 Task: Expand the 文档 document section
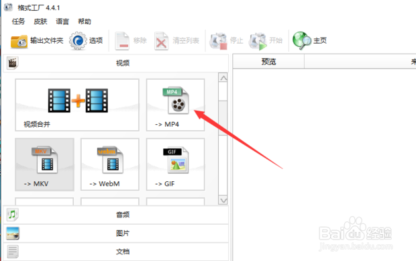(x=115, y=252)
